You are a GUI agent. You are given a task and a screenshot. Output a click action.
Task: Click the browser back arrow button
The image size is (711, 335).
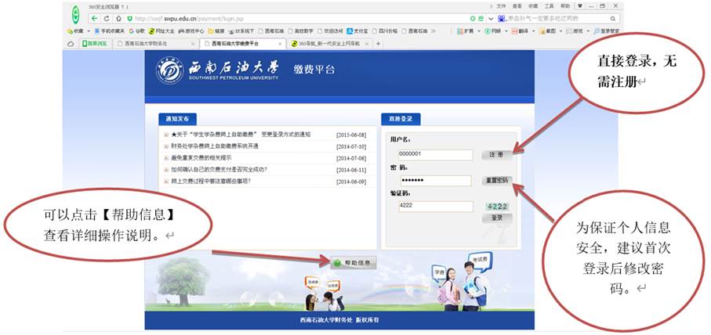point(95,18)
